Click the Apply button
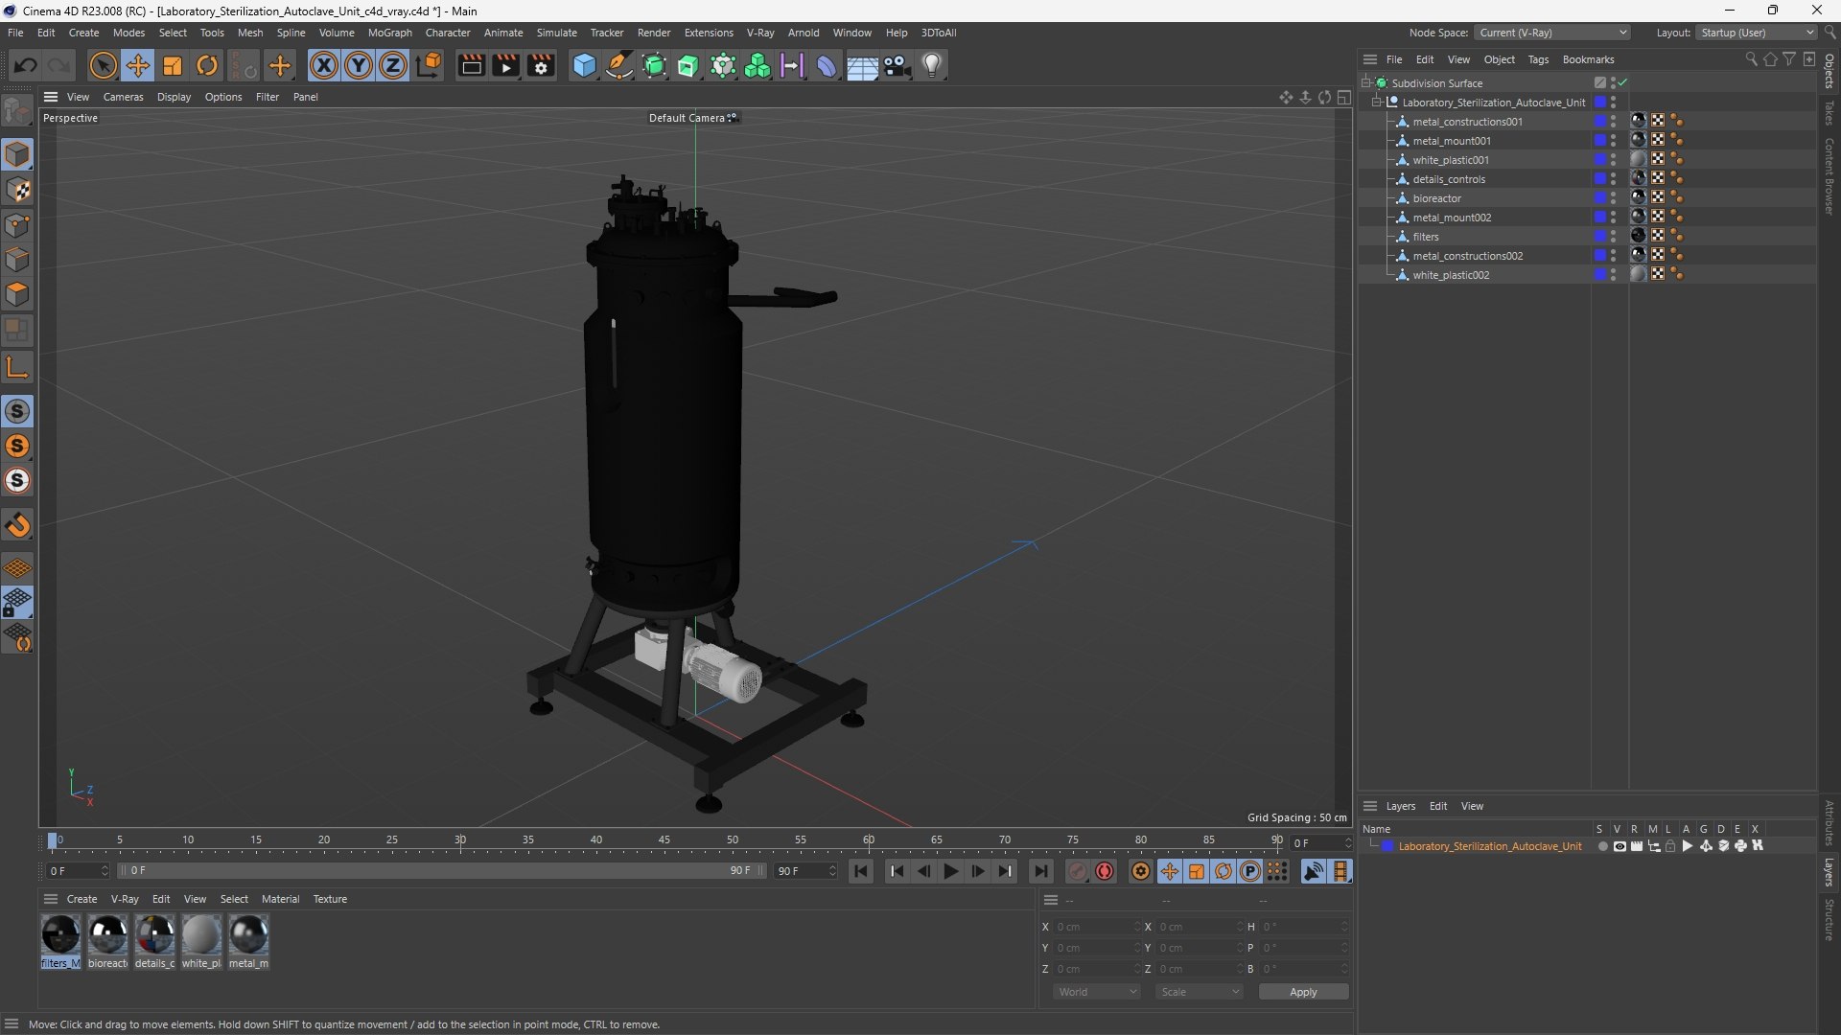 (1303, 992)
